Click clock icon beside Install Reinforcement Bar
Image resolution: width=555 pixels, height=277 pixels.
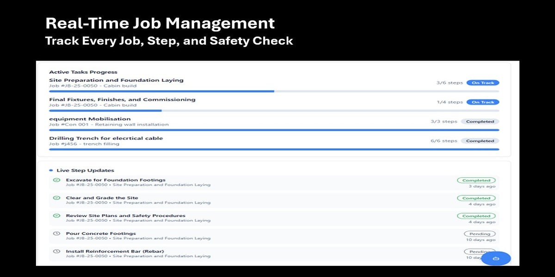[x=57, y=251]
